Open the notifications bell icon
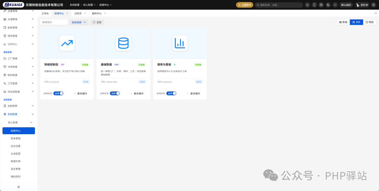Image resolution: width=379 pixels, height=191 pixels. coord(307,5)
